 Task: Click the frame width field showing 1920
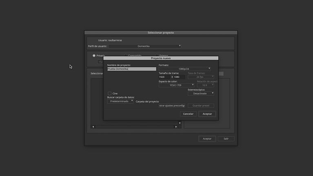(164, 77)
